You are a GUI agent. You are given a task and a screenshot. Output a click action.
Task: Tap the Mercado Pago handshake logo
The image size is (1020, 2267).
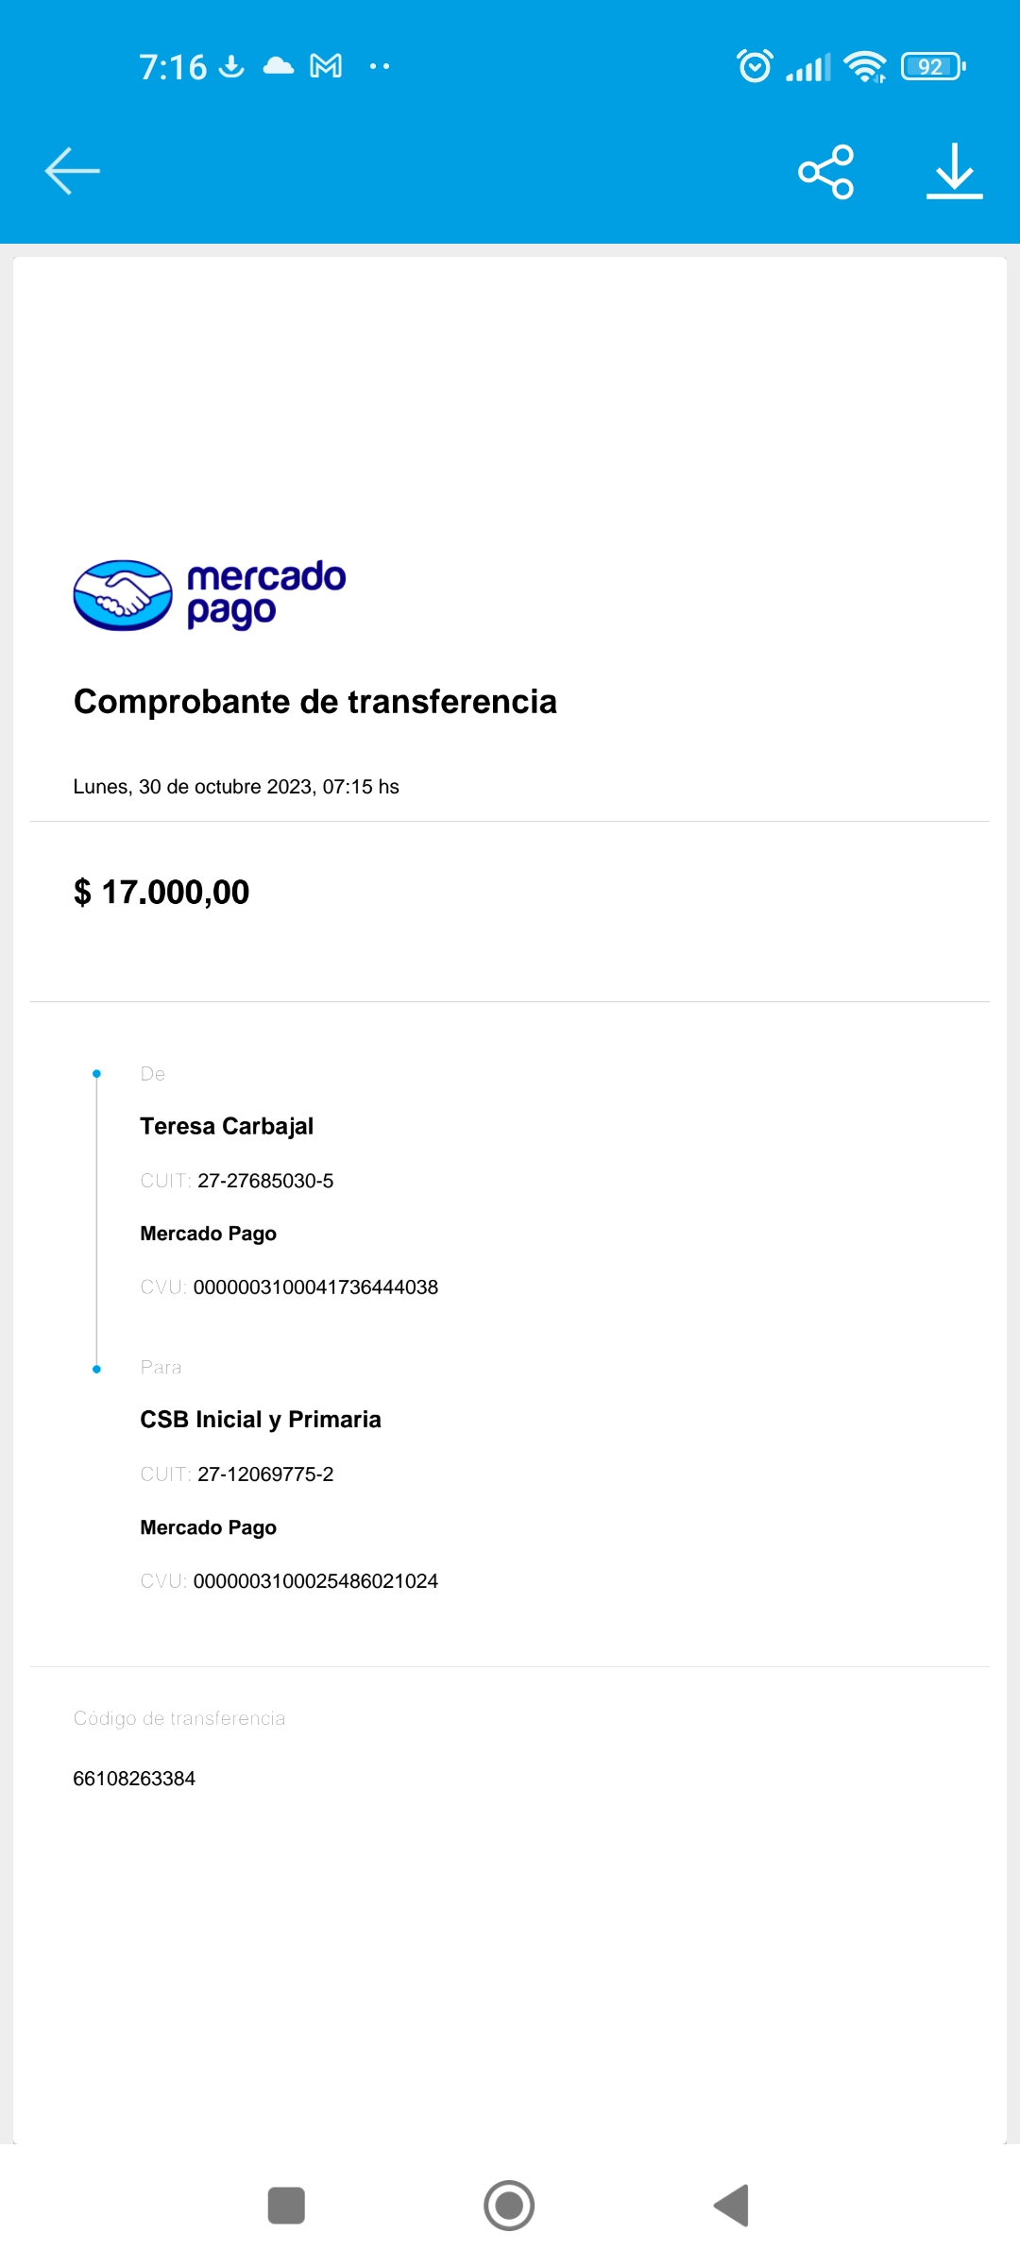(123, 595)
